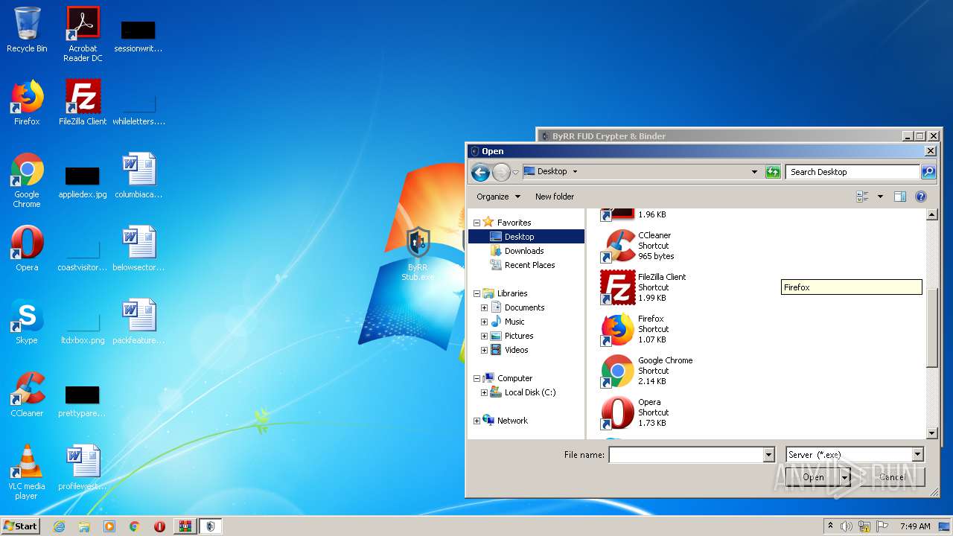
Task: Click the Start button
Action: pyautogui.click(x=20, y=526)
